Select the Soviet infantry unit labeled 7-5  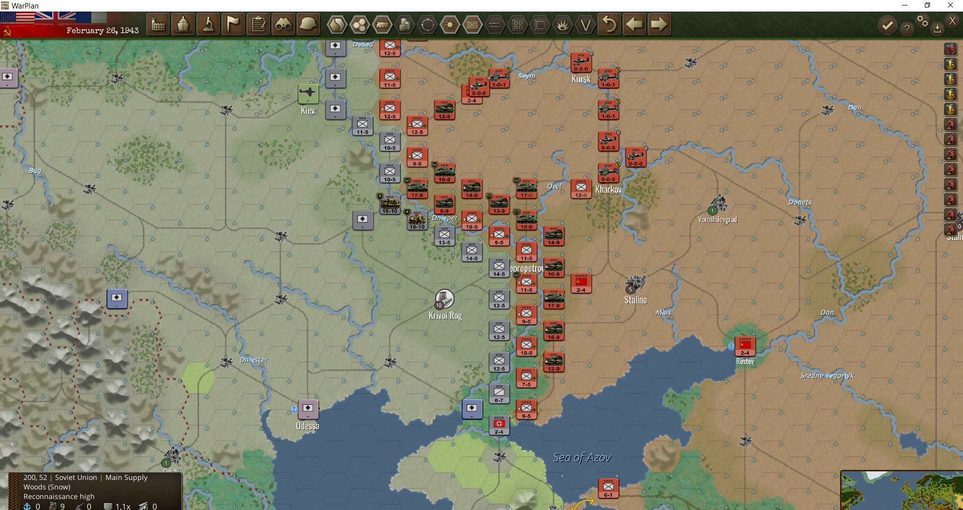click(x=526, y=378)
